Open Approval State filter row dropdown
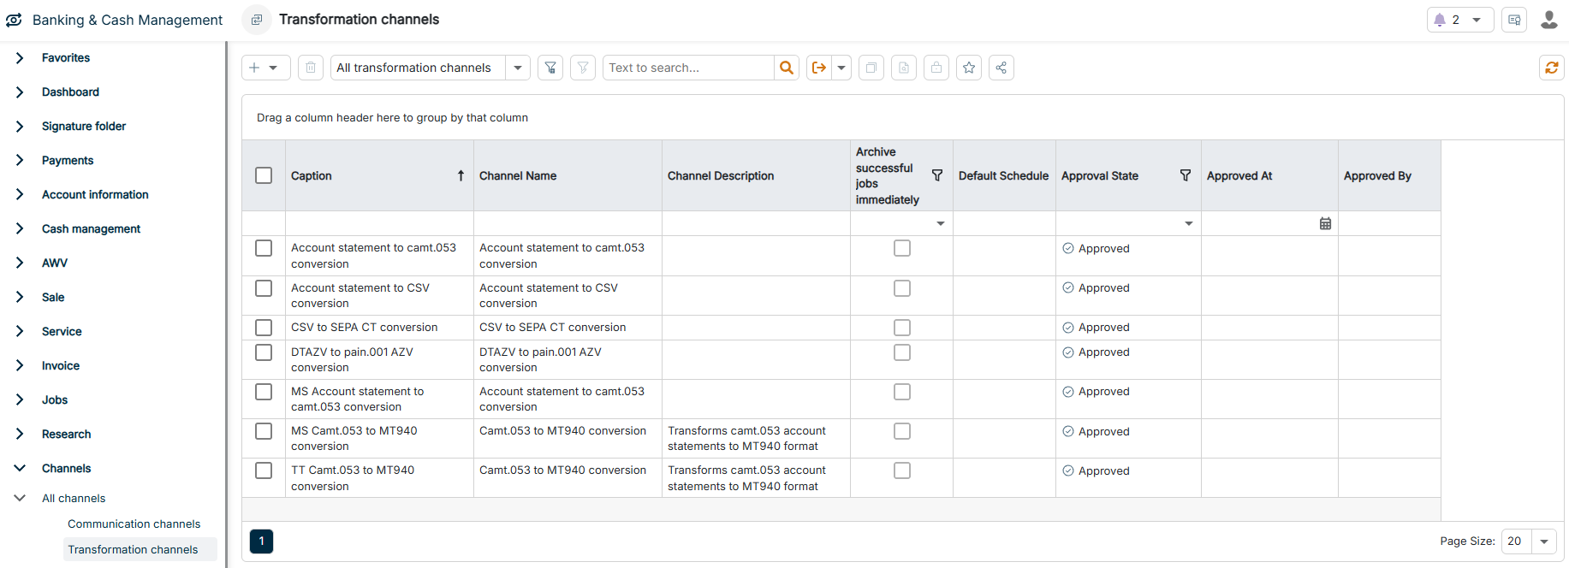This screenshot has height=568, width=1569. point(1189,223)
